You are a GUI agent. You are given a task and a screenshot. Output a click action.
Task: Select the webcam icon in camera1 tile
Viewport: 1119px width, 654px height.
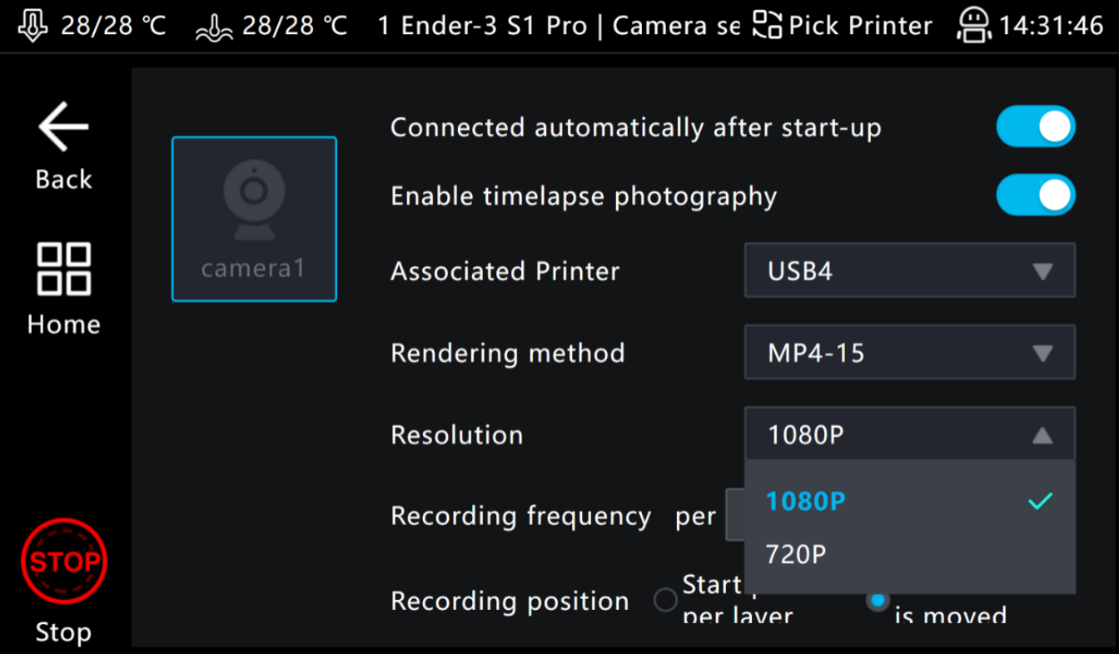[x=254, y=201]
